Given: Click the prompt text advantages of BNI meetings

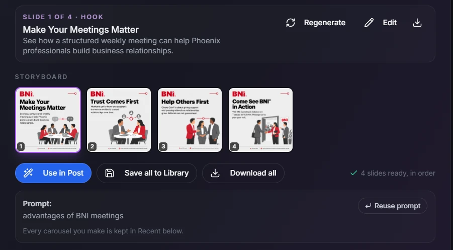Looking at the screenshot, I should (x=73, y=216).
